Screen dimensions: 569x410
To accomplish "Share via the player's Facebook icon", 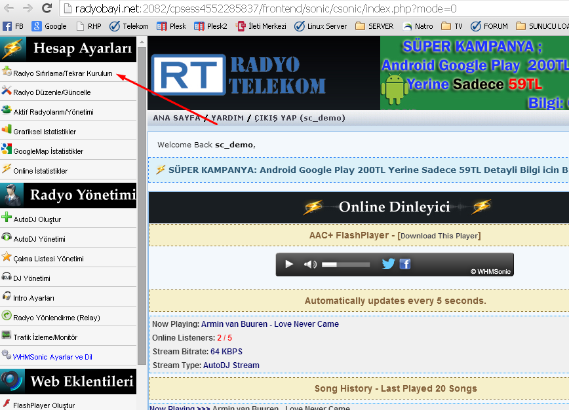I will [405, 264].
